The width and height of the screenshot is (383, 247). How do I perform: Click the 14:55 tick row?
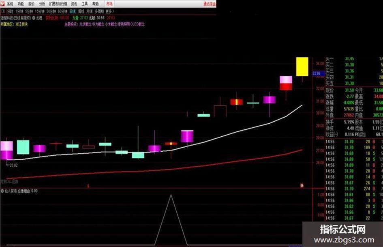point(354,142)
